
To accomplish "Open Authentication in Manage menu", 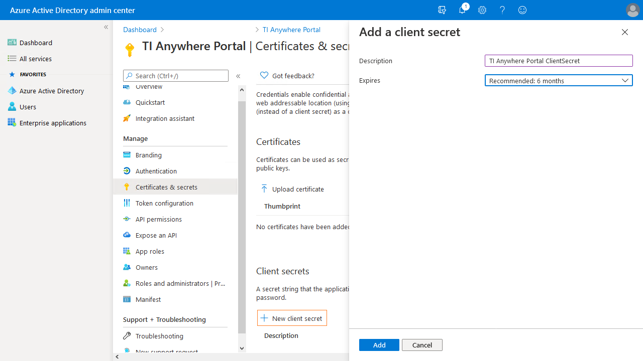I will [x=156, y=171].
